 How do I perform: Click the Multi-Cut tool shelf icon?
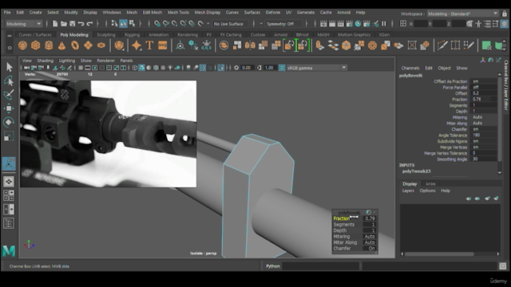(x=442, y=45)
